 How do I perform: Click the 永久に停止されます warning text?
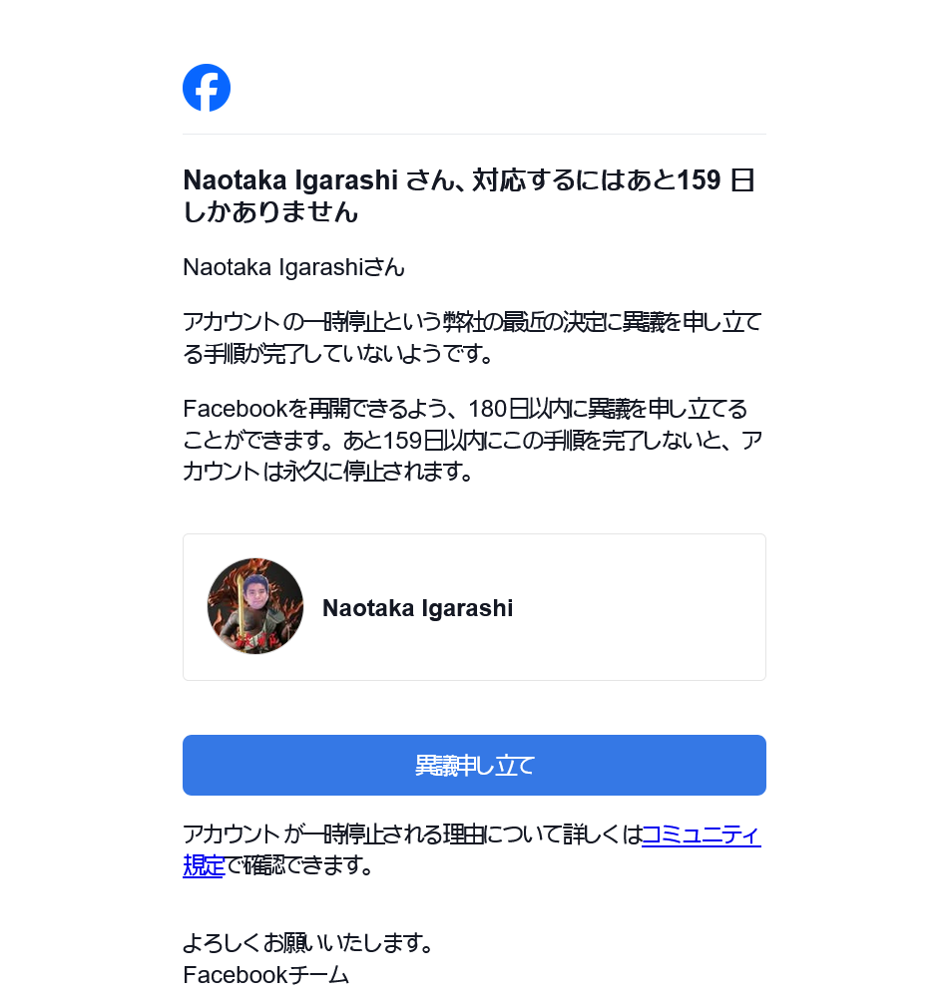click(378, 472)
